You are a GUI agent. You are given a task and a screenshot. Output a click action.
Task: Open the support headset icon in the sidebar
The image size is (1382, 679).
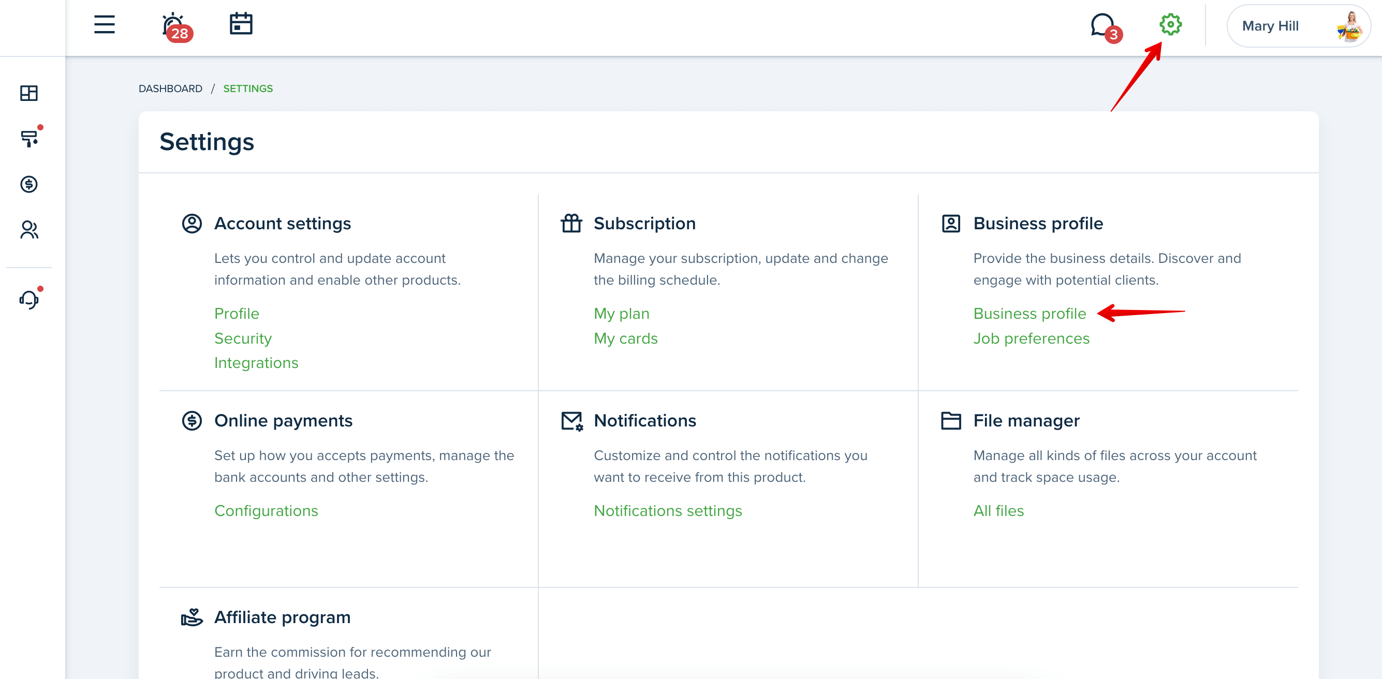[30, 299]
